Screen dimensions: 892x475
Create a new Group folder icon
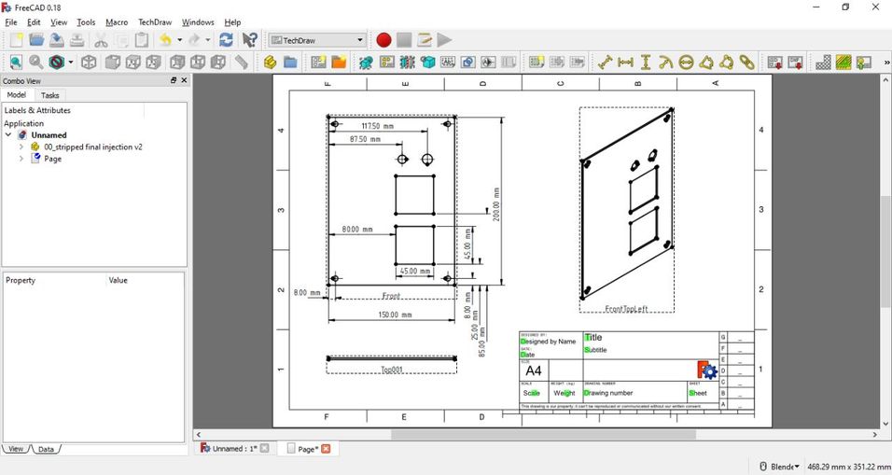click(291, 62)
